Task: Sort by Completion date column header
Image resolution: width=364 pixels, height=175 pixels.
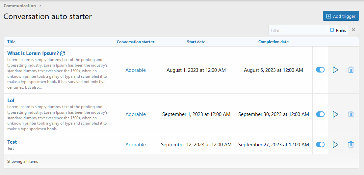Action: [x=273, y=42]
